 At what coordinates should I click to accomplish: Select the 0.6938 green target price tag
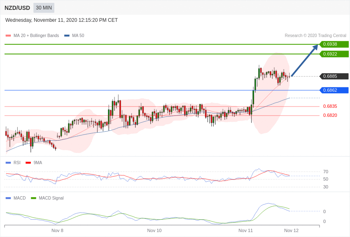[x=334, y=44]
